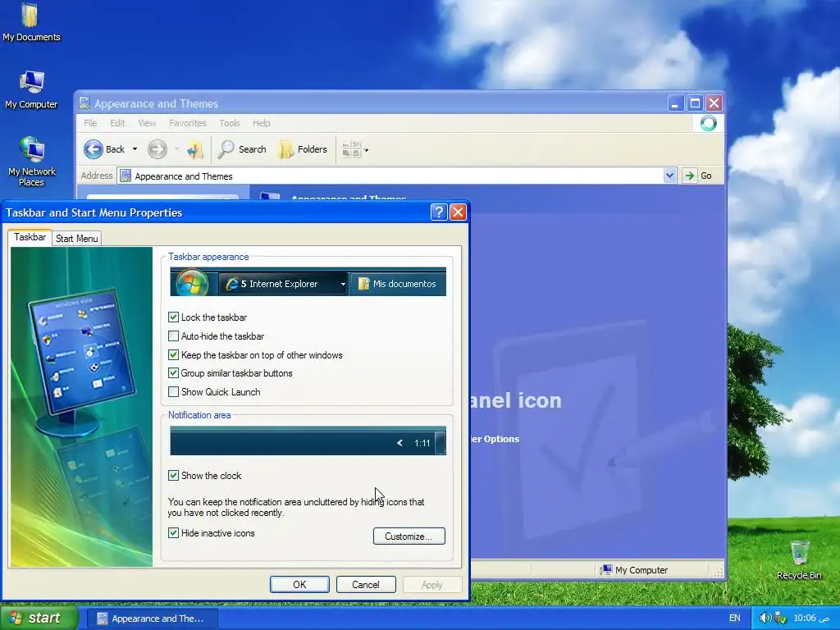This screenshot has height=630, width=840.
Task: Click the address bar Appearance and Themes icon
Action: tap(126, 176)
